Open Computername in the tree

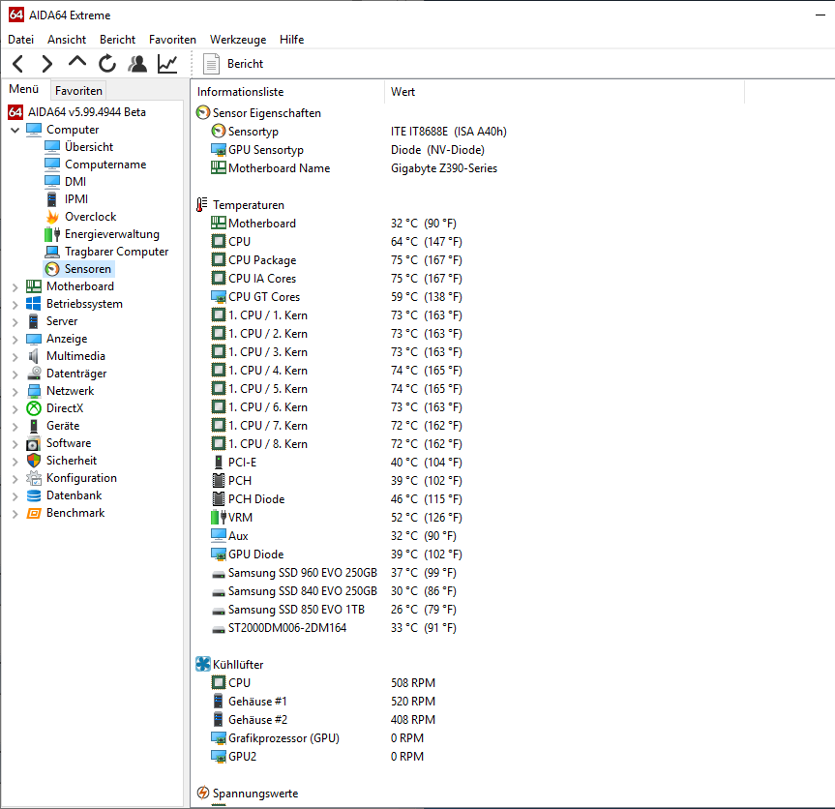96,165
